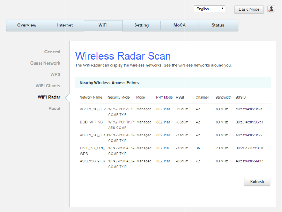Switch to the MoCA tab
Viewport: 282px width, 212px height.
coord(179,25)
